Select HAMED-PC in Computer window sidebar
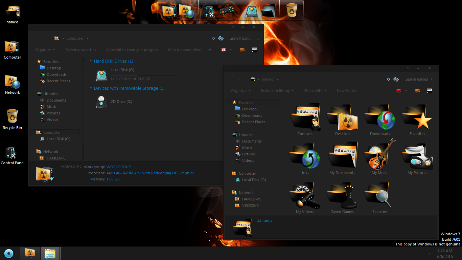Viewport: 462px width, 260px height. 53,158
